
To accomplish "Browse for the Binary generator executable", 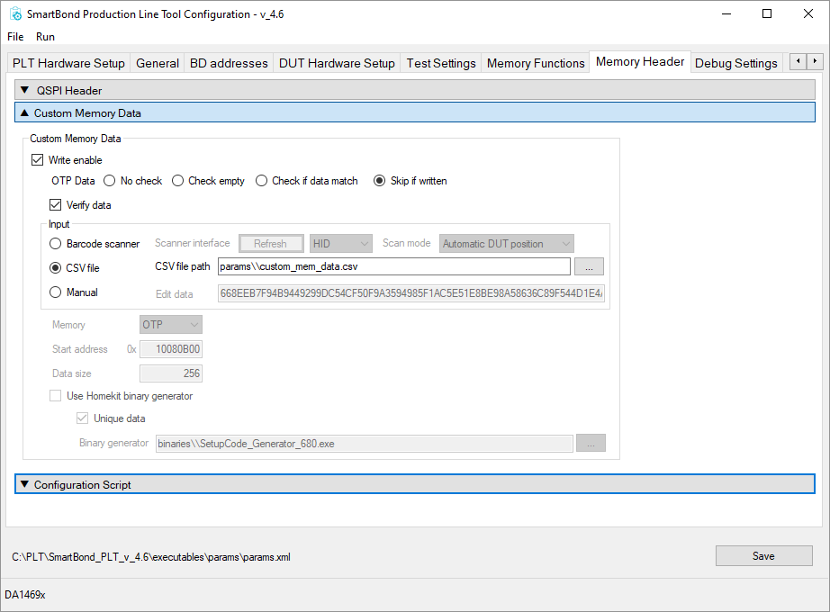I will coord(591,443).
